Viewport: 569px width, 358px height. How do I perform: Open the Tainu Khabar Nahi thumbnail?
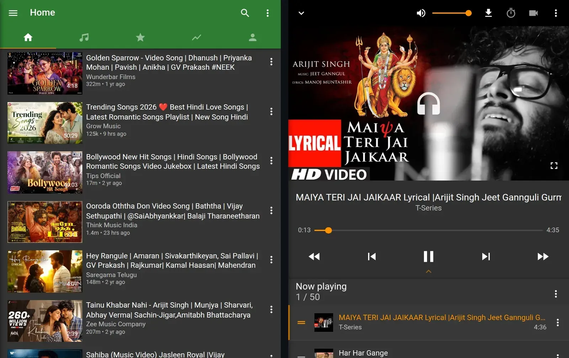click(45, 321)
